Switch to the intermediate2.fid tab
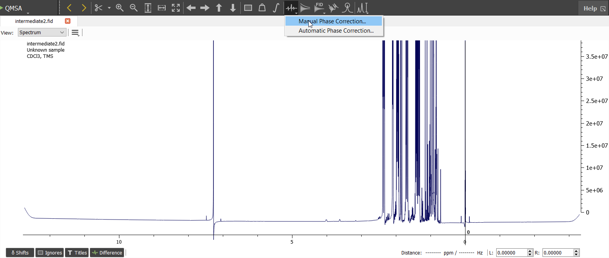Viewport: 609px width, 258px height. click(34, 21)
